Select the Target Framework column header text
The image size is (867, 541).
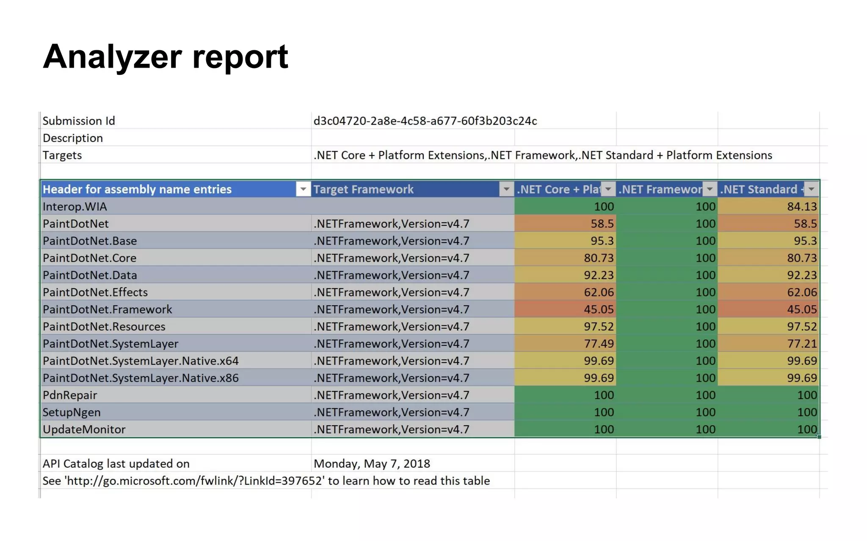(x=363, y=189)
